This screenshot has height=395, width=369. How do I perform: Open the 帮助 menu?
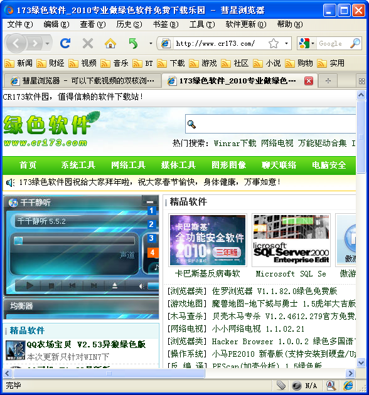tap(290, 24)
